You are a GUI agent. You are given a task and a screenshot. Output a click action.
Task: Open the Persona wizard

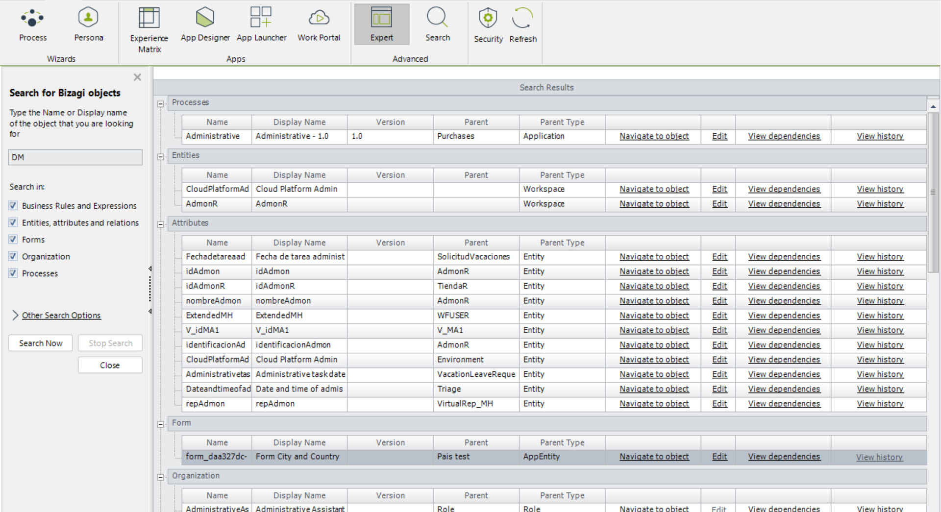tap(88, 24)
